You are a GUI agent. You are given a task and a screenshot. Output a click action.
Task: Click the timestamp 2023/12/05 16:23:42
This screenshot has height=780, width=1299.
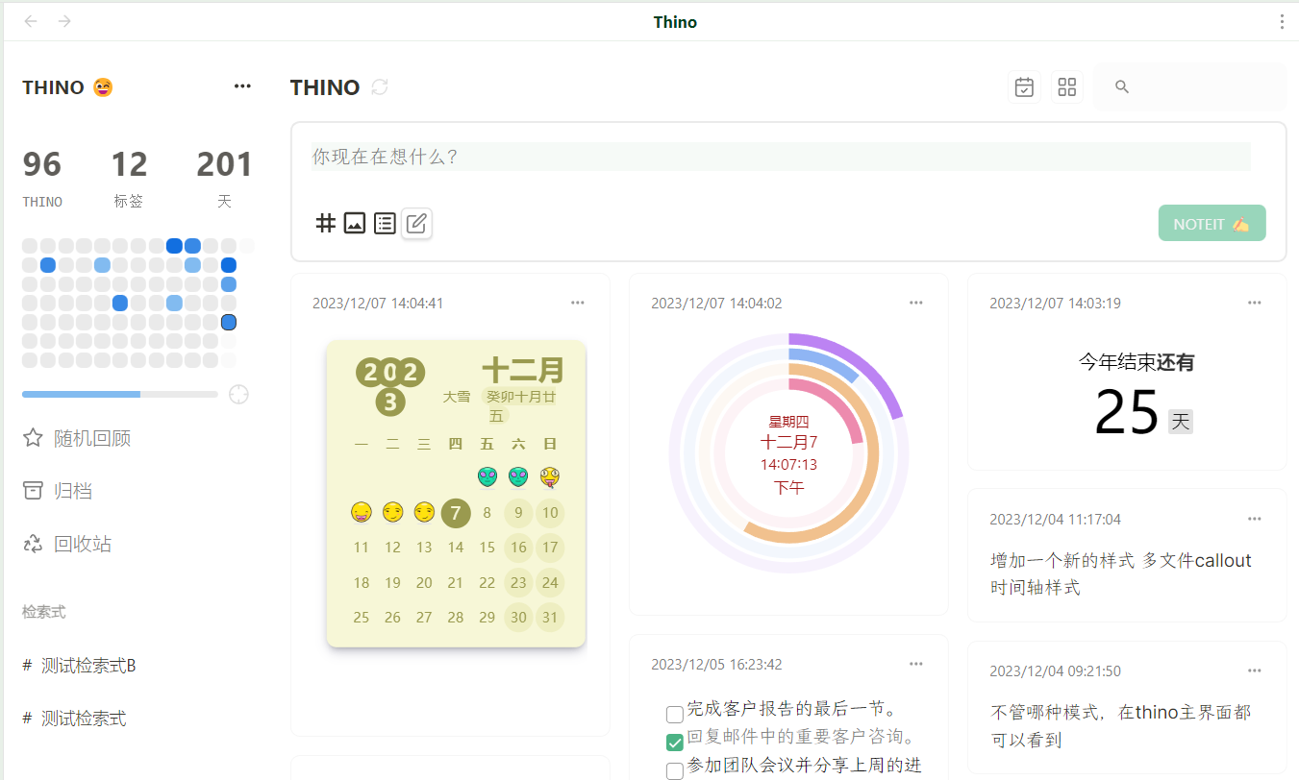(x=716, y=665)
